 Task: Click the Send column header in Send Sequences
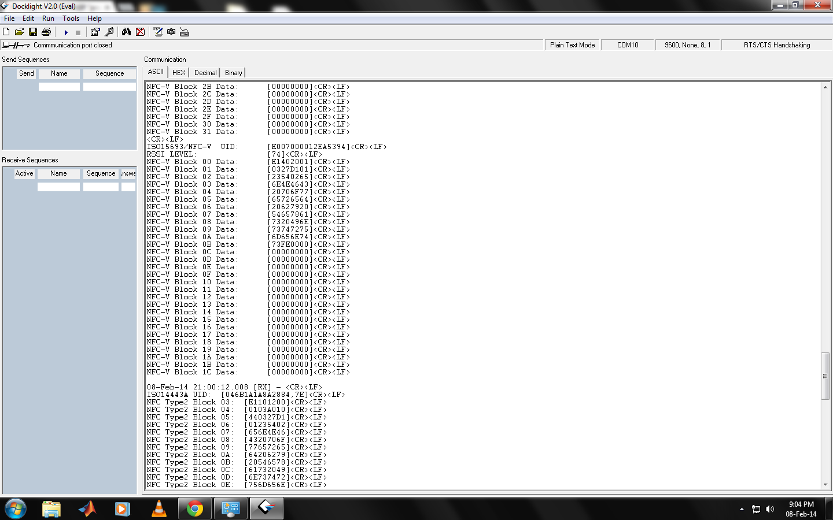click(x=27, y=73)
